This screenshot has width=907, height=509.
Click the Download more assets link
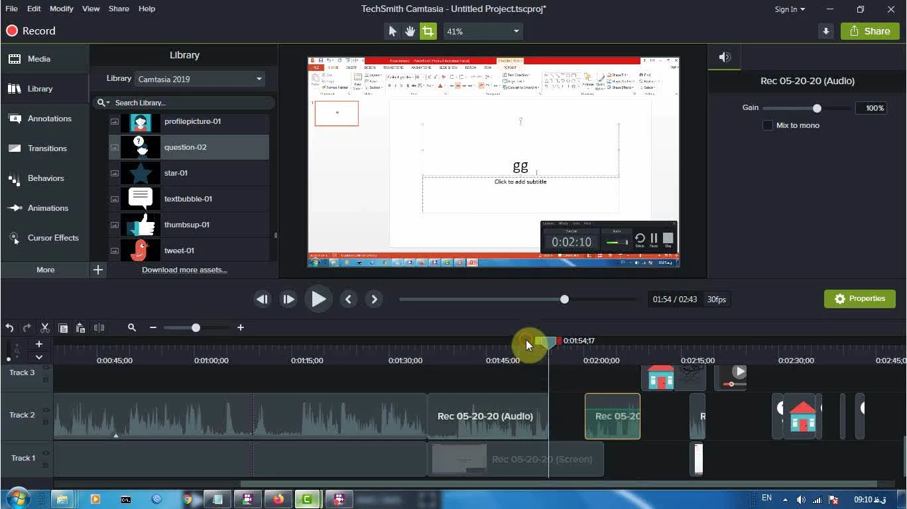click(x=184, y=270)
